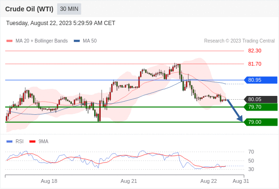The image size is (279, 189).
Task: Click the 30 MIN timeframe badge
Action: 69,9
